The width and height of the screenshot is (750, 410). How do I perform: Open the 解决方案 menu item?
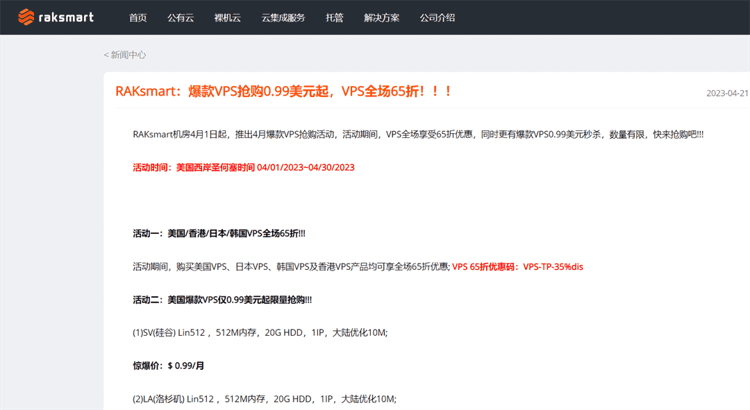click(381, 18)
